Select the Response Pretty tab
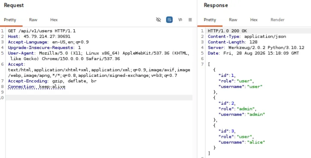The width and height of the screenshot is (311, 158). tap(210, 20)
